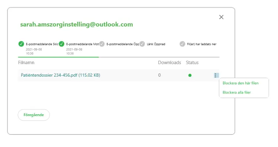
Task: Click the gray check for Länk Öppnad
Action: 142,44
